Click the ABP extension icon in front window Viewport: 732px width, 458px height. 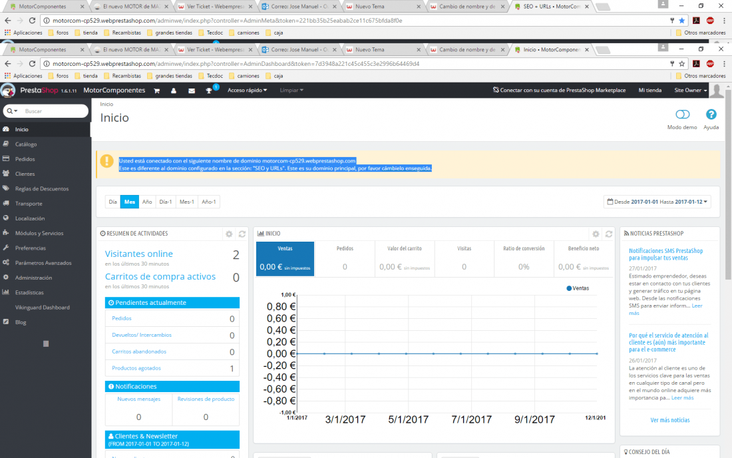(710, 63)
